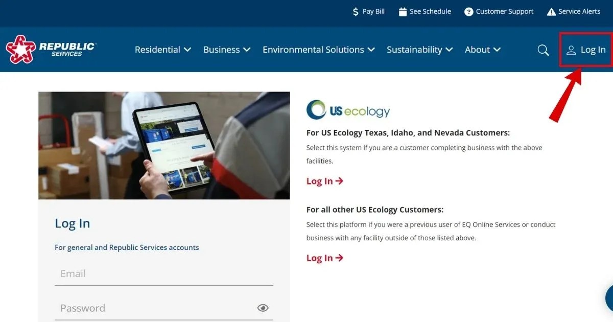Click the Log In person icon
The width and height of the screenshot is (613, 322).
pos(571,50)
